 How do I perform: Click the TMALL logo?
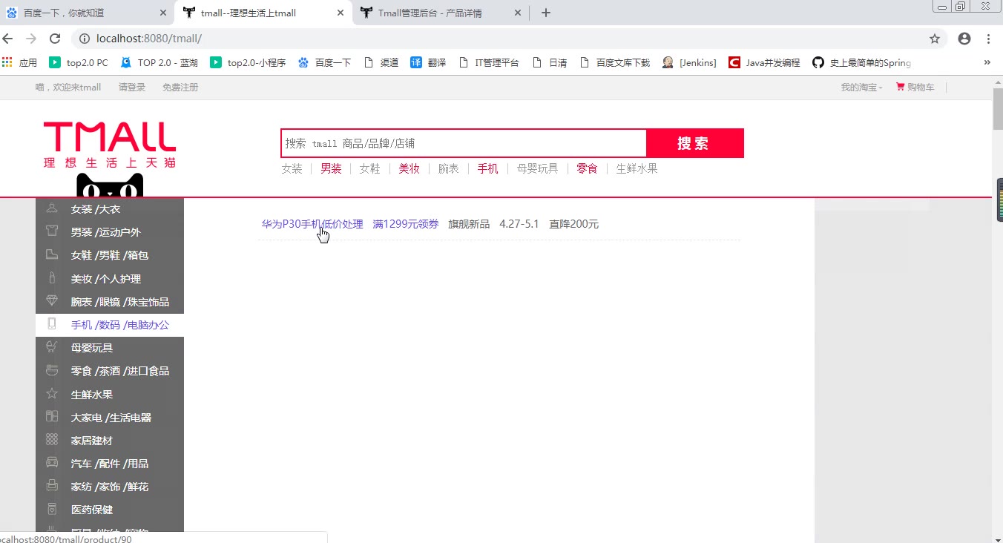(110, 145)
